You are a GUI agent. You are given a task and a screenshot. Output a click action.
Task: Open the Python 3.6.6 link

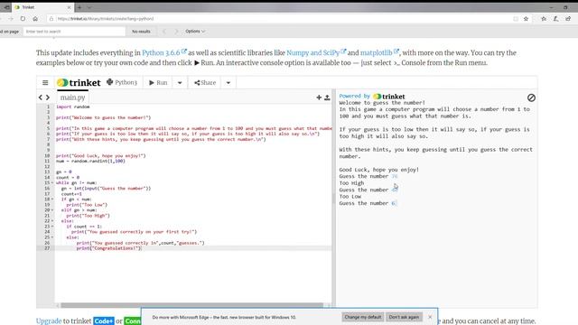164,52
